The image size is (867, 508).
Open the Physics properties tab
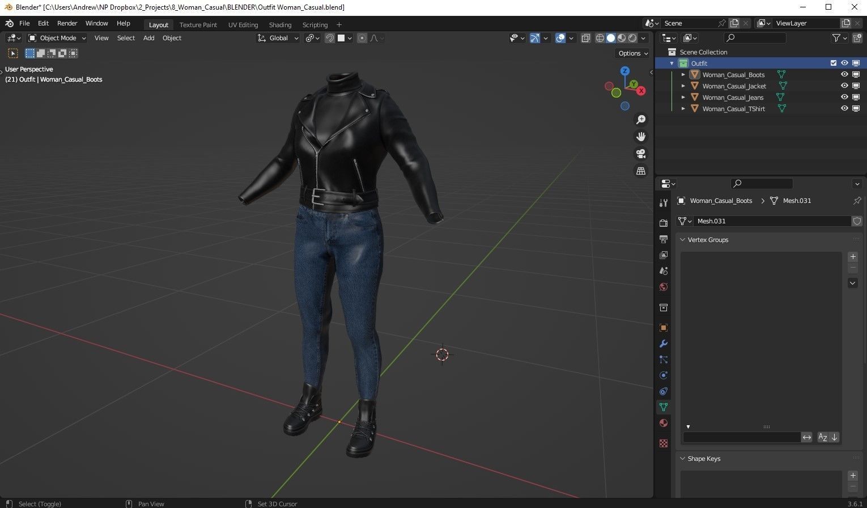tap(664, 375)
